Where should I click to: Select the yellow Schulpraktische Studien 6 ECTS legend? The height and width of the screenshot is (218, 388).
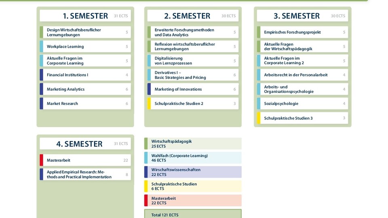pyautogui.click(x=193, y=187)
